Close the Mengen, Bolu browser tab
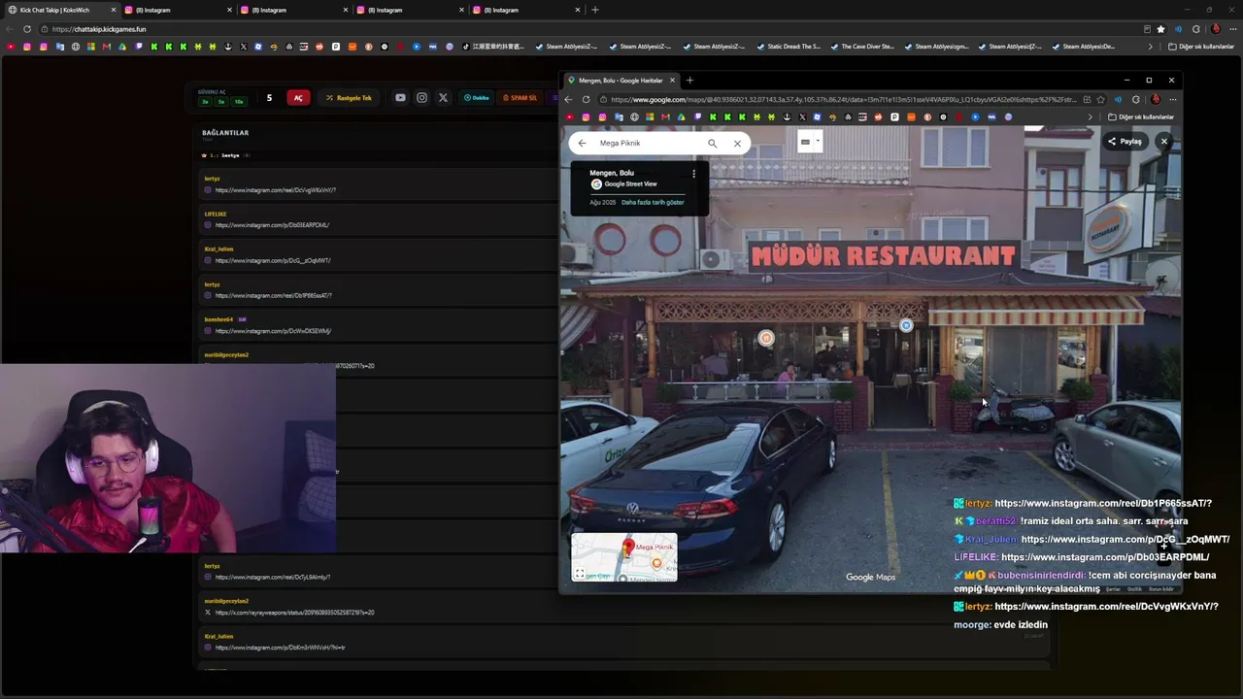Viewport: 1243px width, 699px height. point(672,81)
